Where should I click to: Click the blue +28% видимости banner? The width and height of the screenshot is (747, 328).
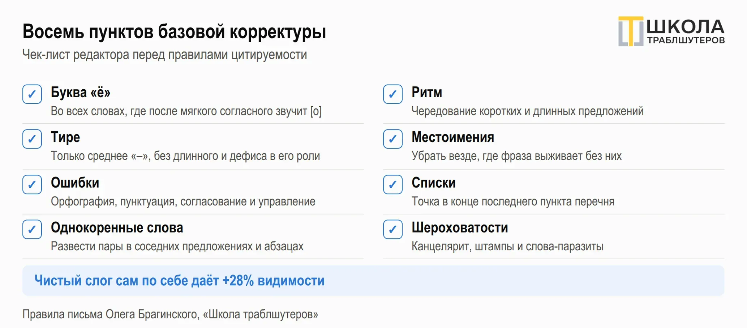[373, 281]
